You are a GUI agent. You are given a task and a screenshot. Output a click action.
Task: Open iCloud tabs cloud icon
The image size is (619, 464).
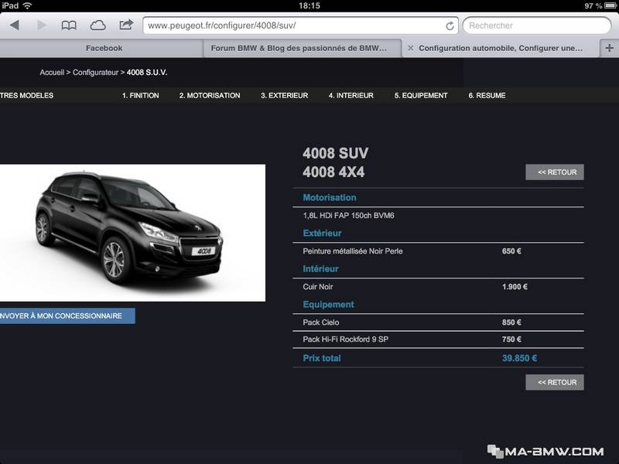tap(97, 26)
